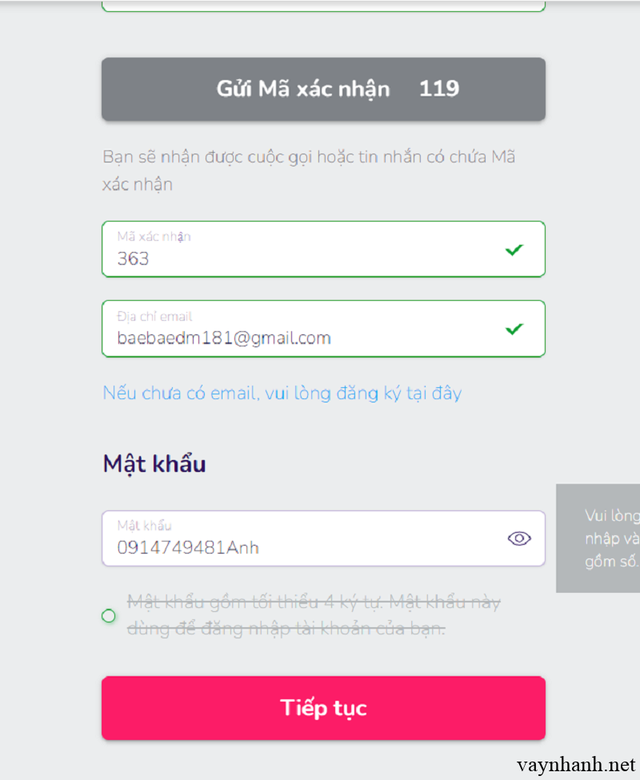Click the bold Mật khẩu section heading
Screen dimensions: 640x780
click(154, 464)
